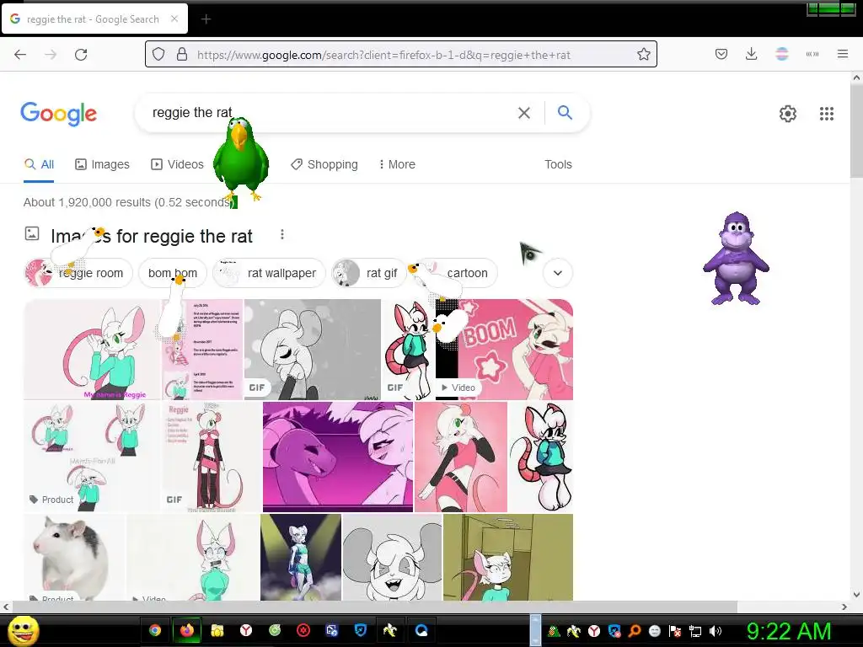Open the Firefox hamburger application menu
The height and width of the screenshot is (647, 863).
click(x=843, y=54)
